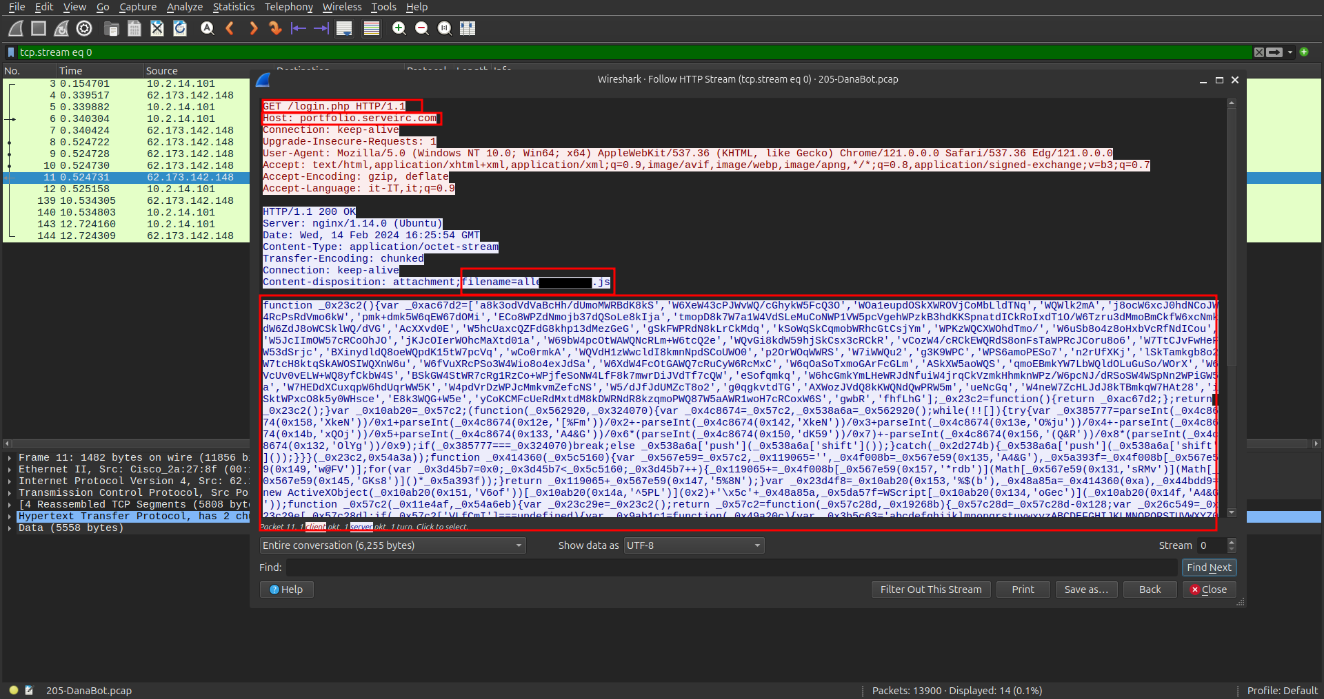Viewport: 1324px width, 699px height.
Task: Open capture options with the gear icon
Action: [85, 28]
